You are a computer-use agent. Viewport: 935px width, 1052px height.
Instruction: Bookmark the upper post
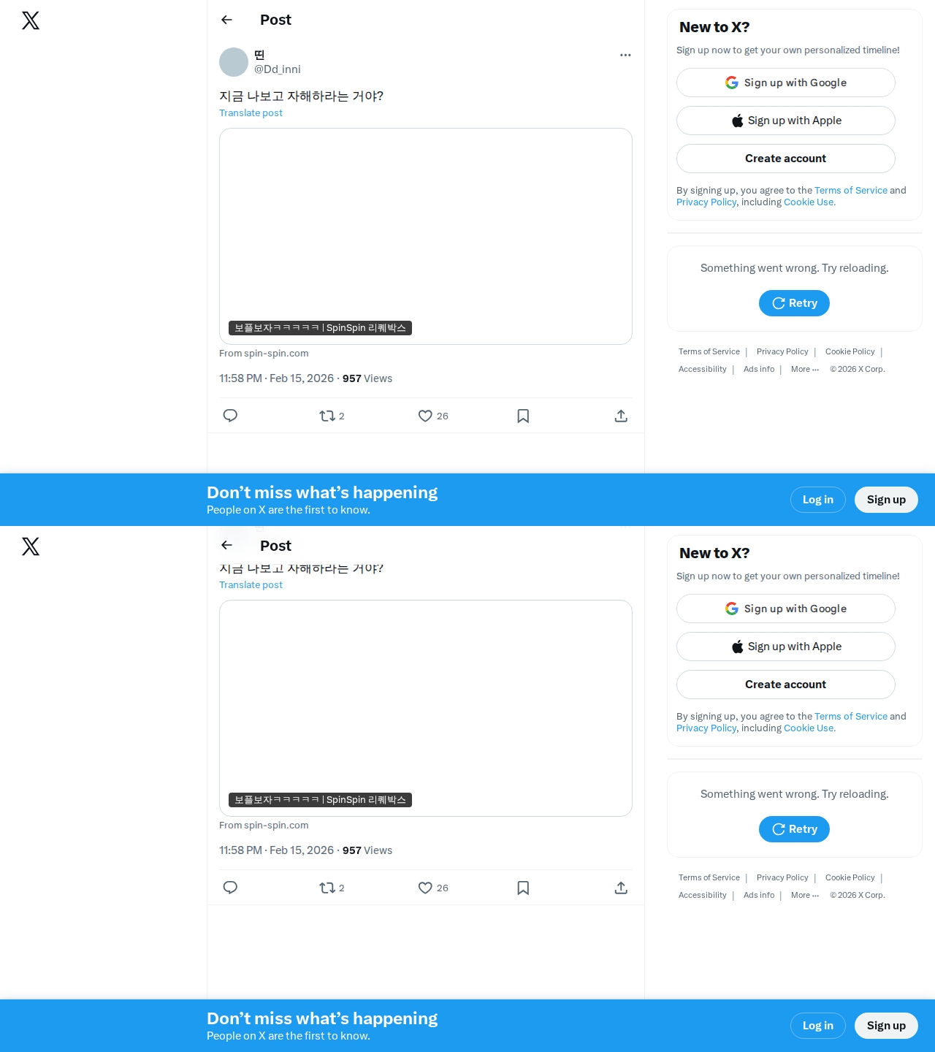pyautogui.click(x=523, y=416)
